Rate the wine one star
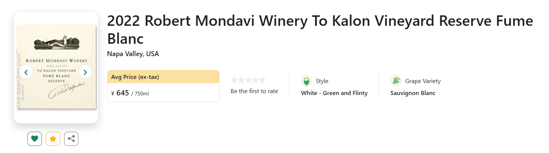Screen dimensions: 549x153 234,80
